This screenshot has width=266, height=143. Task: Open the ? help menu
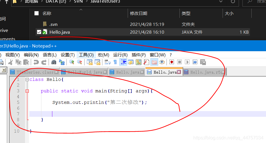click(171, 55)
